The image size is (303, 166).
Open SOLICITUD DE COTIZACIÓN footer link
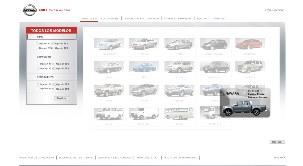click(36, 158)
